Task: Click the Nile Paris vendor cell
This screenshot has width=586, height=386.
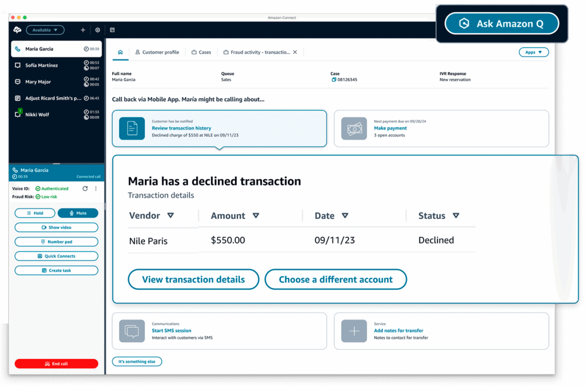Action: (x=148, y=241)
